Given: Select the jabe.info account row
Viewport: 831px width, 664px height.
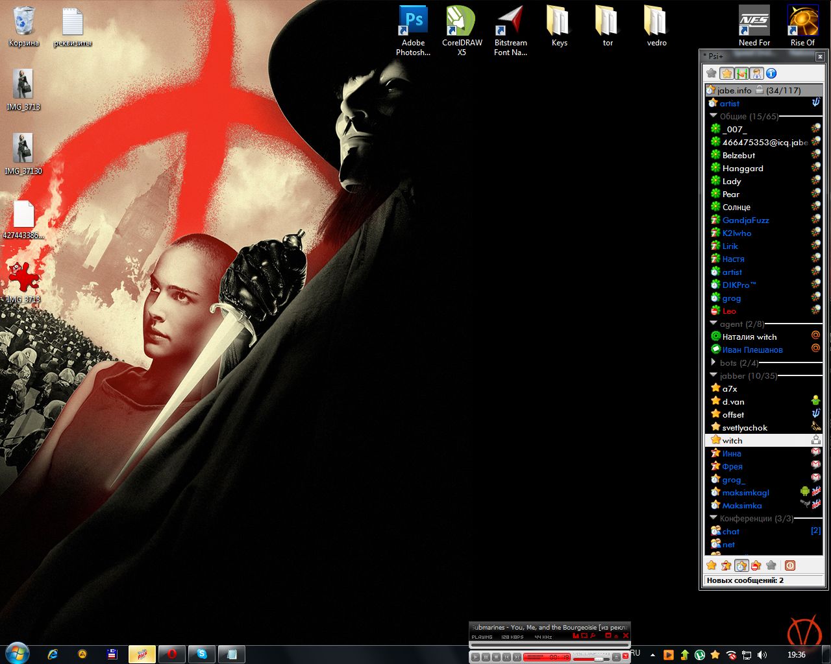Looking at the screenshot, I should click(764, 90).
